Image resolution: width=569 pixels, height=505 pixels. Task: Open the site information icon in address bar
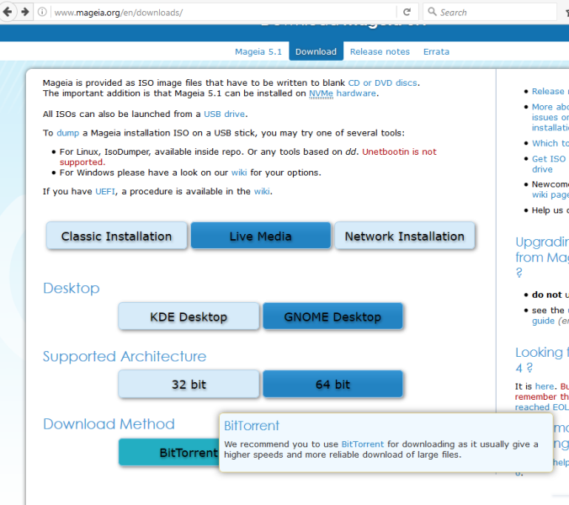(42, 12)
